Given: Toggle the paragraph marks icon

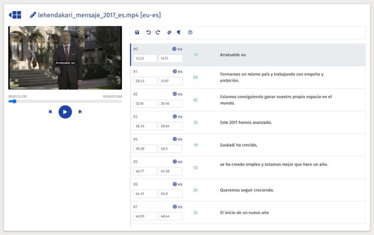Looking at the screenshot, I should (x=178, y=32).
